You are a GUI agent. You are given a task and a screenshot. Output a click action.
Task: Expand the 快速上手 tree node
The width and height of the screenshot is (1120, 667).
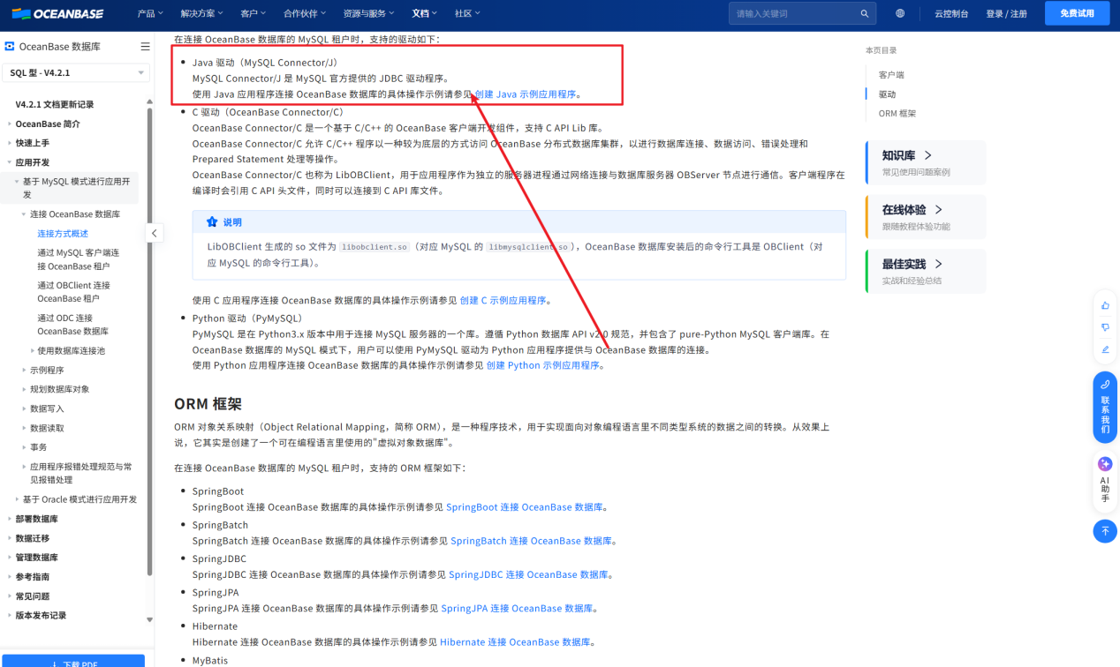point(10,143)
